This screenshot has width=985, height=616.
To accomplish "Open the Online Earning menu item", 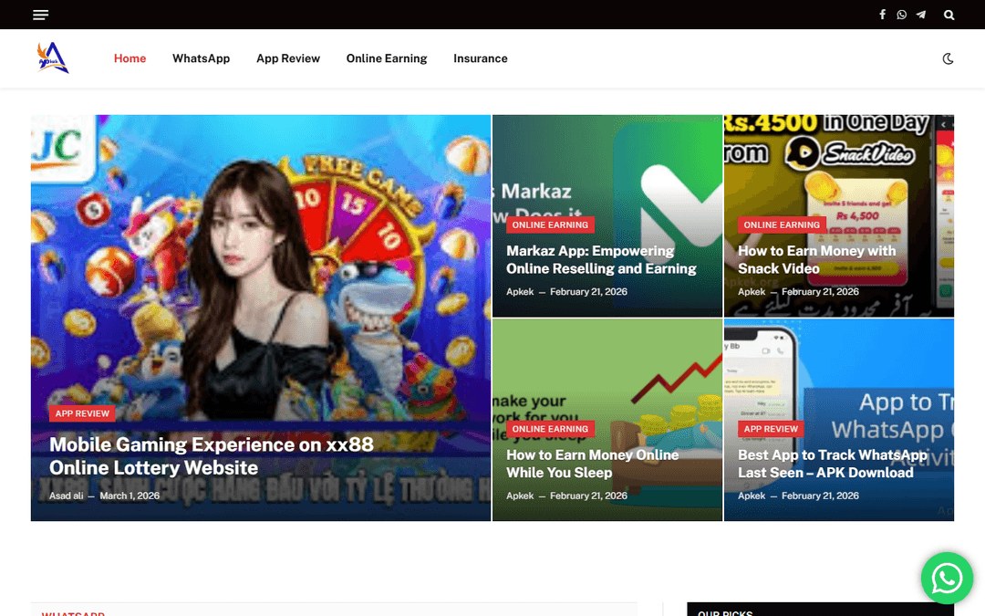I will point(387,58).
